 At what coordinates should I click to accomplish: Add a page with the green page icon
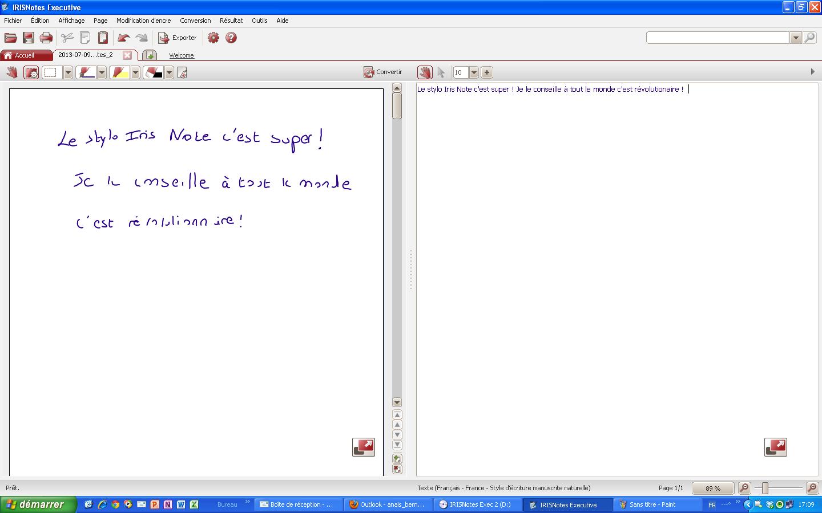[397, 459]
